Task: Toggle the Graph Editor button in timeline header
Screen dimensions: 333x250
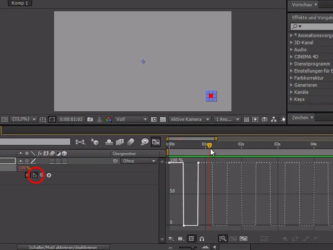Action: [x=156, y=142]
